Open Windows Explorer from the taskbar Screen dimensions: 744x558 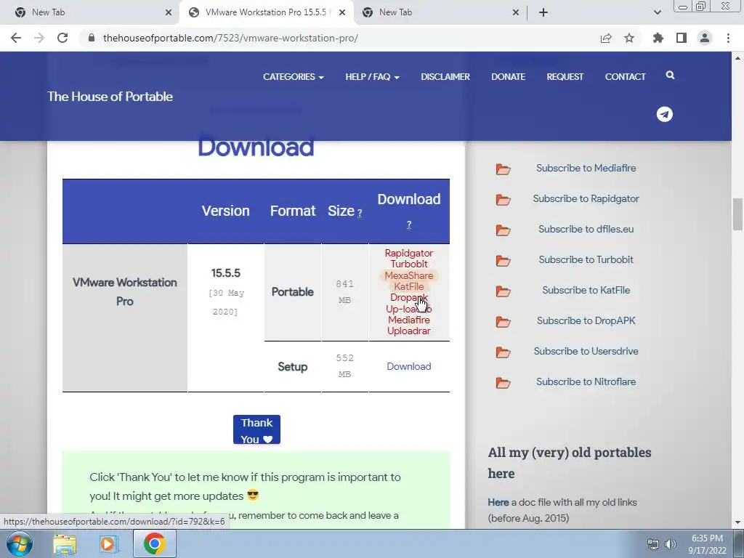(x=65, y=543)
